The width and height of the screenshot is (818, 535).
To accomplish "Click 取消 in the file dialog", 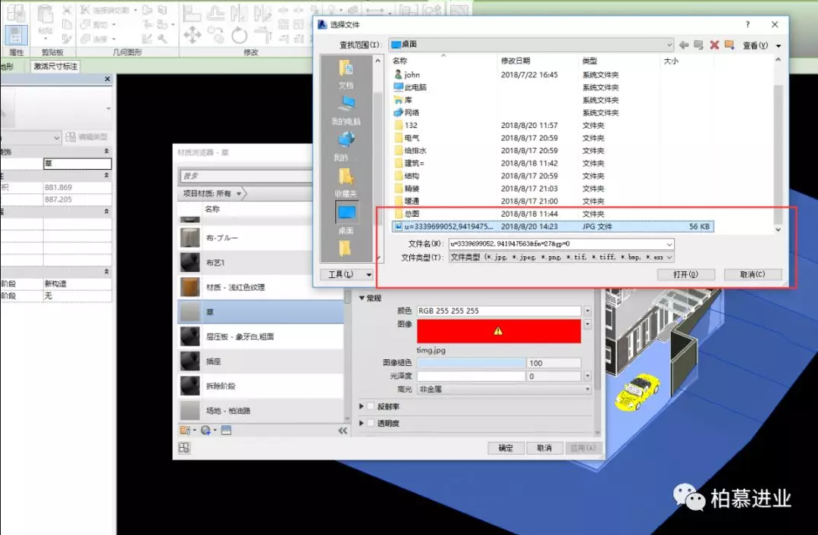I will click(x=752, y=274).
